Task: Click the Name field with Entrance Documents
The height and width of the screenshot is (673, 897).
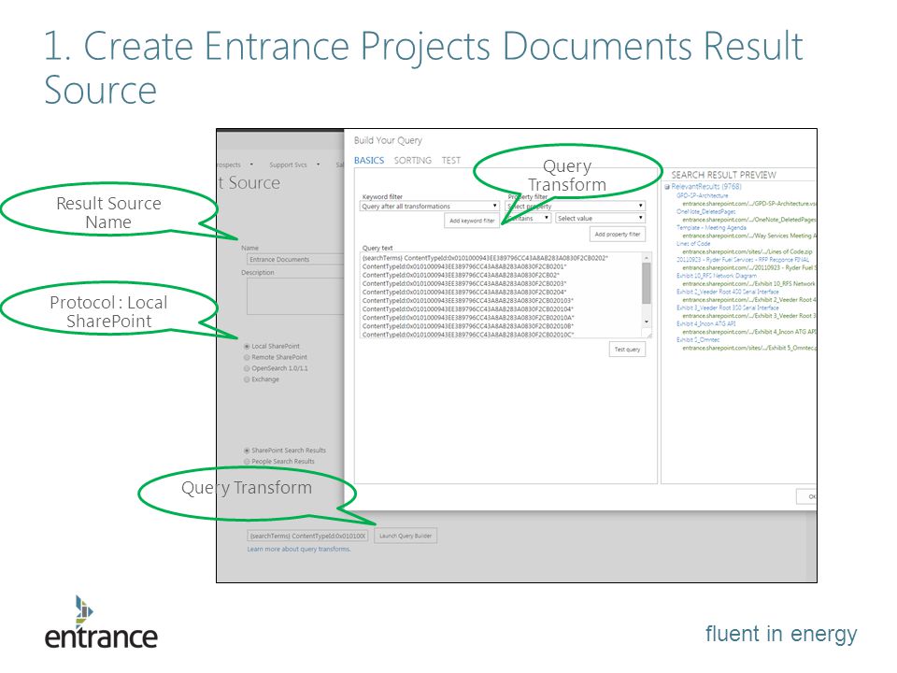Action: [x=296, y=259]
